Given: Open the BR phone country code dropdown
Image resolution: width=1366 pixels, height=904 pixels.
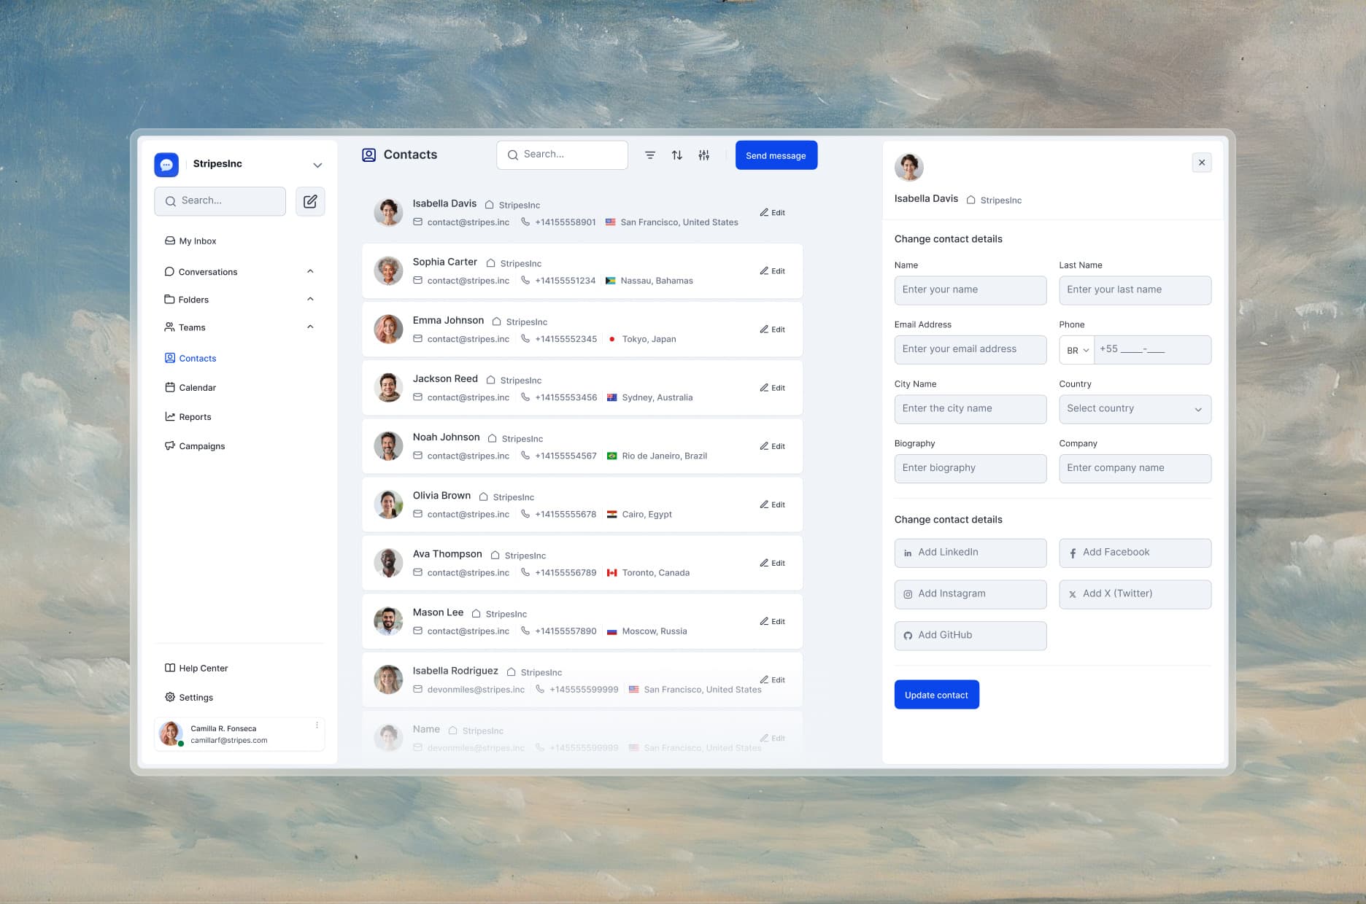Looking at the screenshot, I should point(1077,350).
